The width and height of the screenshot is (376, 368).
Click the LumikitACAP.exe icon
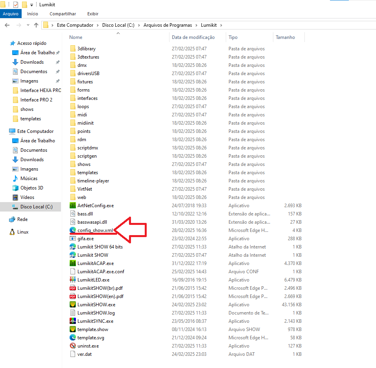(x=72, y=263)
